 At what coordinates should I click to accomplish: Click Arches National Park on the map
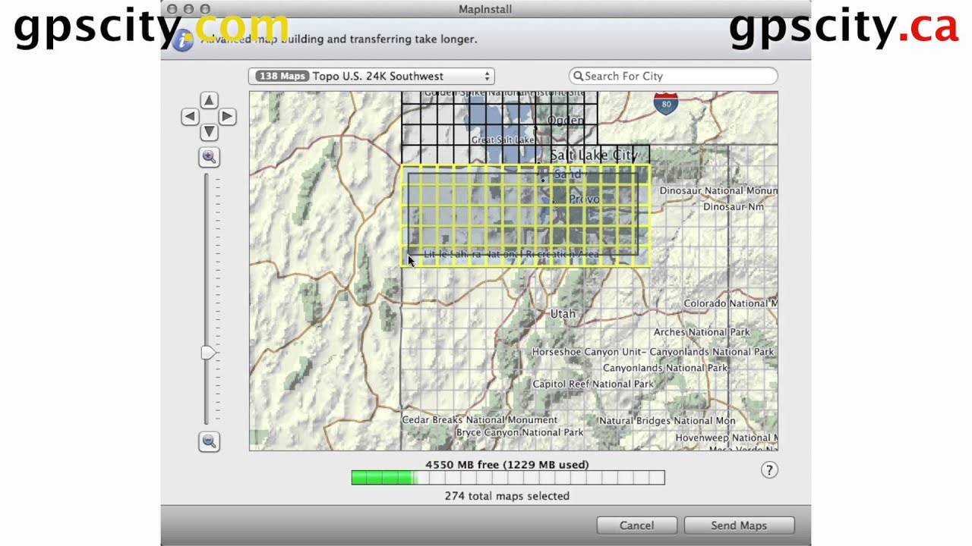(x=702, y=332)
